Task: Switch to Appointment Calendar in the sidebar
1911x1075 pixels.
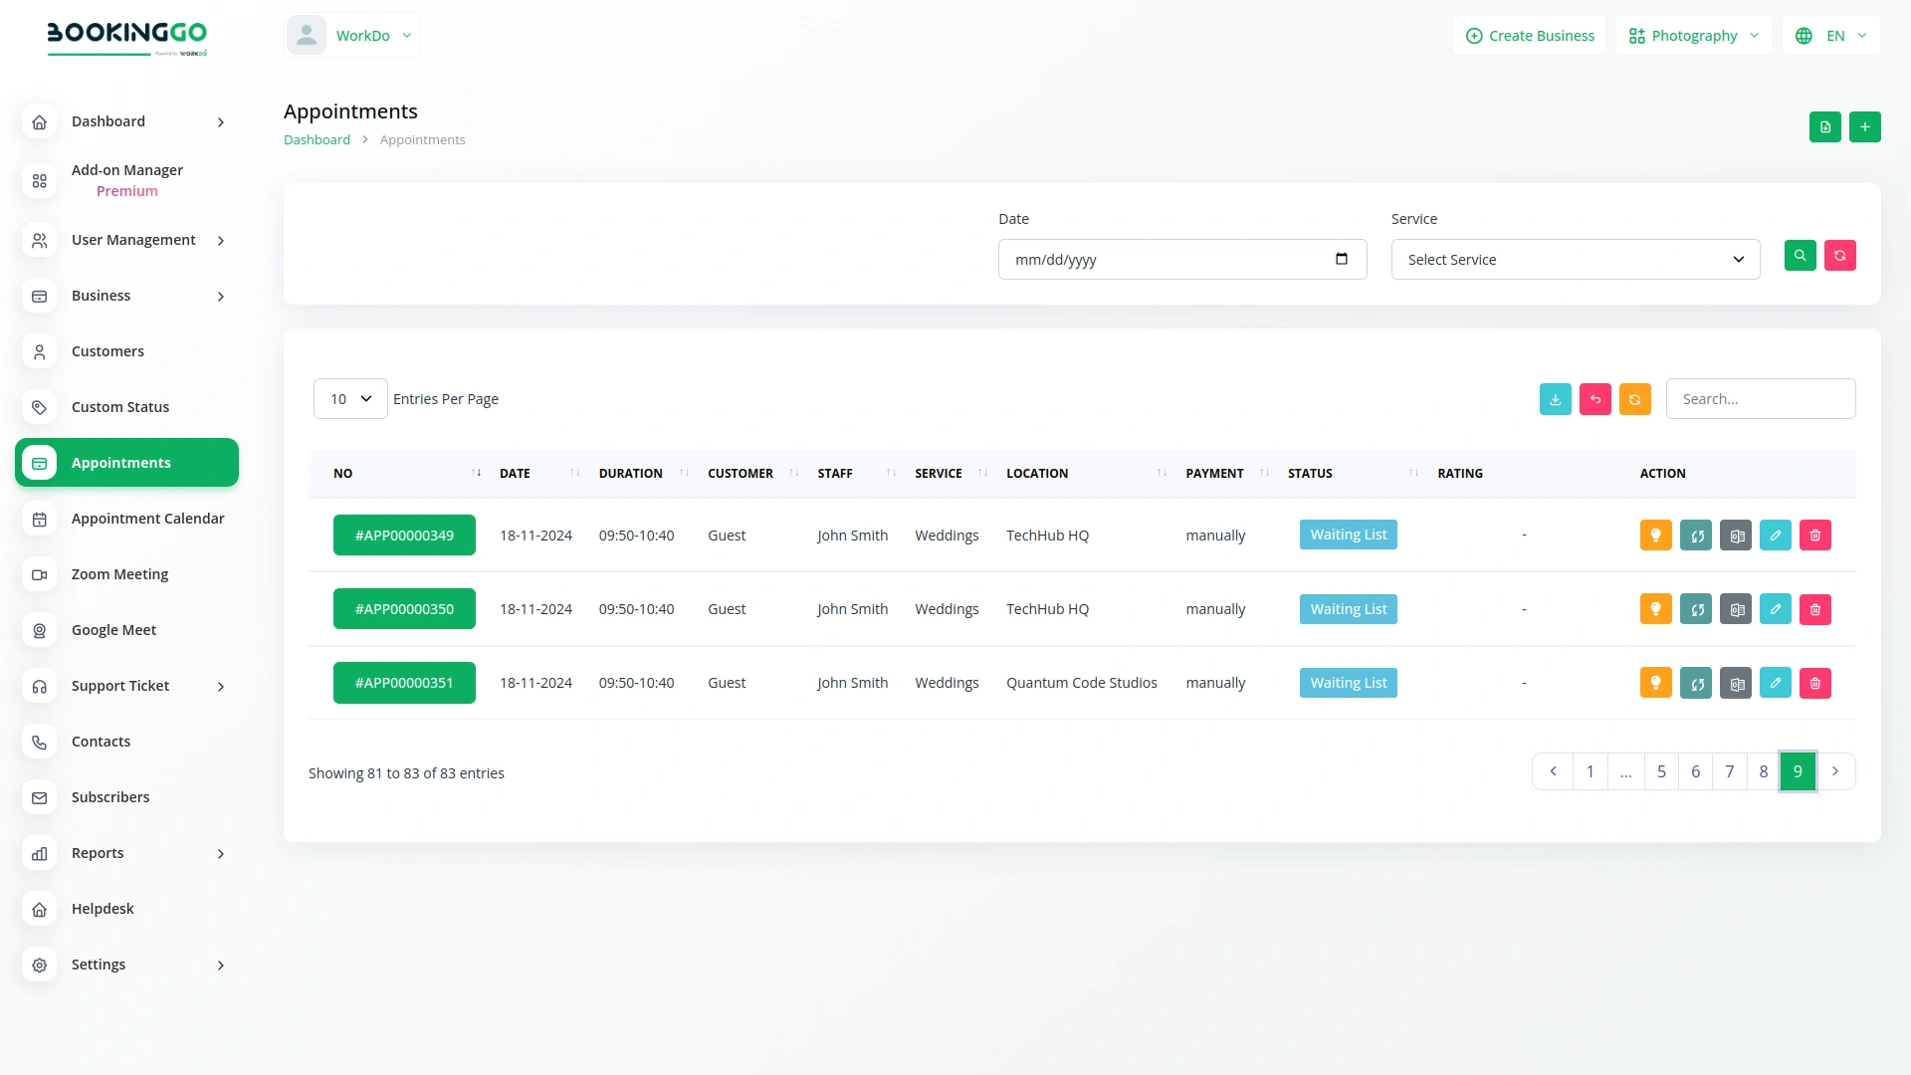Action: click(147, 519)
